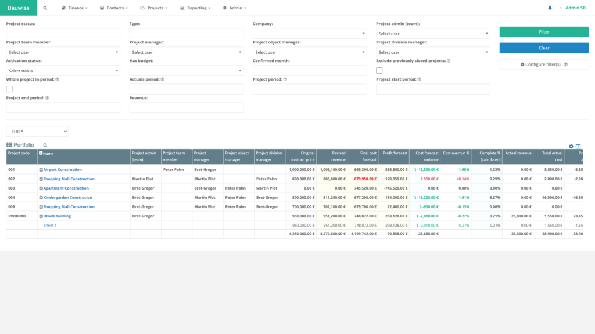Open the Admin SB user menu

click(572, 8)
